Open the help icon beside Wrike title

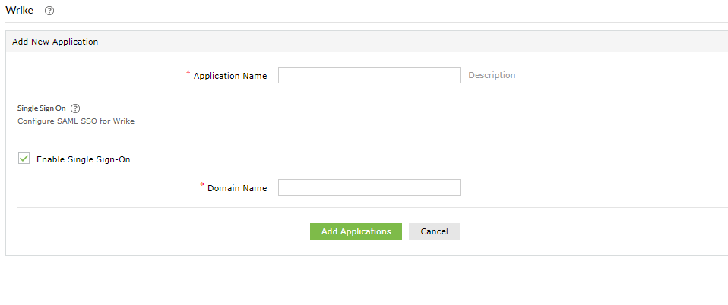tap(49, 11)
